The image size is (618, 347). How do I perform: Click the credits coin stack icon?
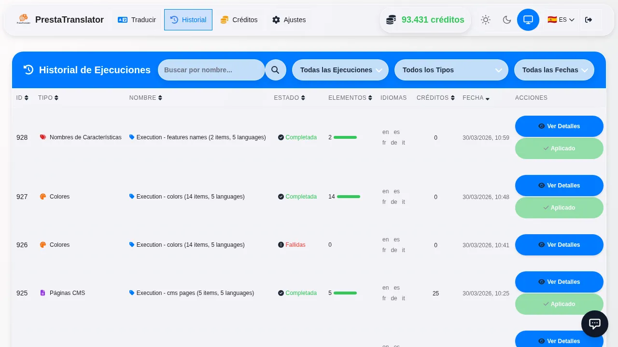click(x=391, y=20)
